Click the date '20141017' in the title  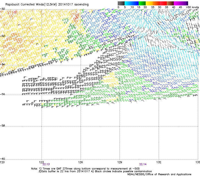pyautogui.click(x=66, y=5)
